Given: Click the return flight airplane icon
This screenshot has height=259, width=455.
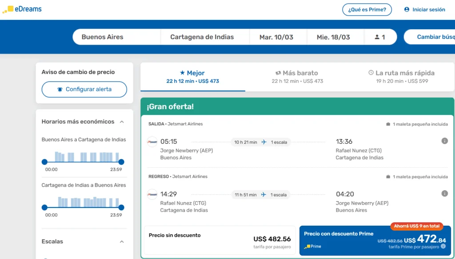Looking at the screenshot, I should coord(264,195).
